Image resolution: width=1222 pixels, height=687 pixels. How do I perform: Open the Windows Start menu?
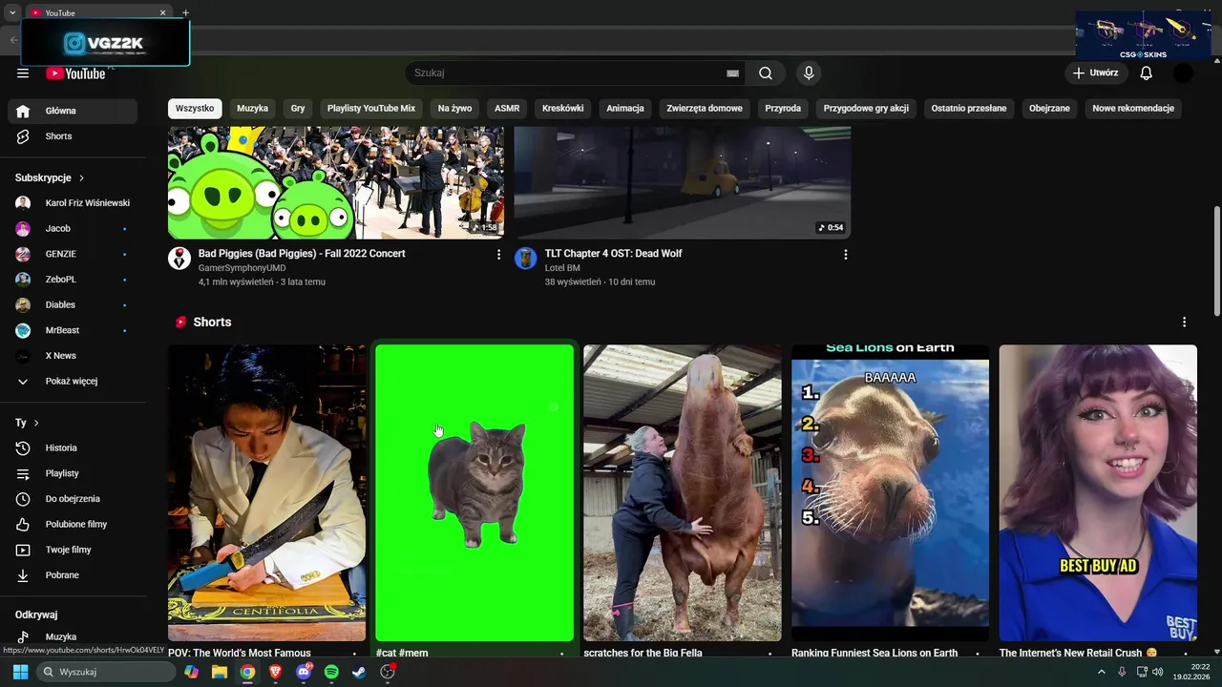pyautogui.click(x=20, y=672)
